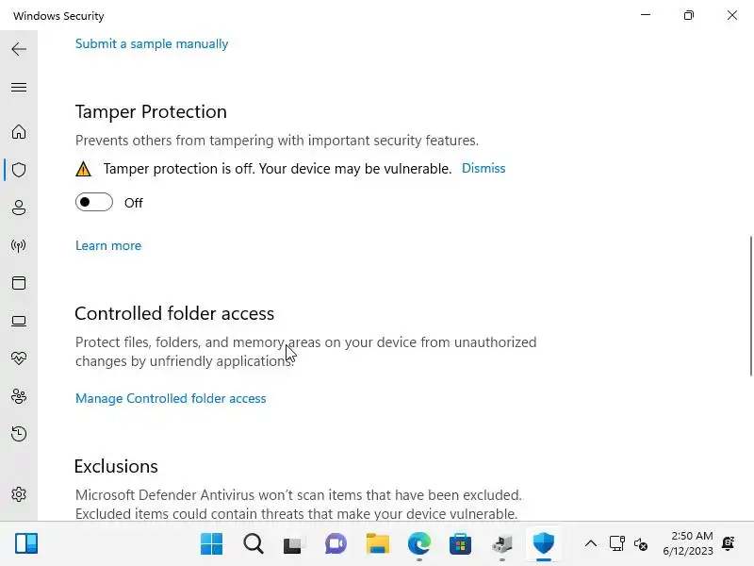
Task: Click Submit a sample manually link
Action: pos(152,43)
